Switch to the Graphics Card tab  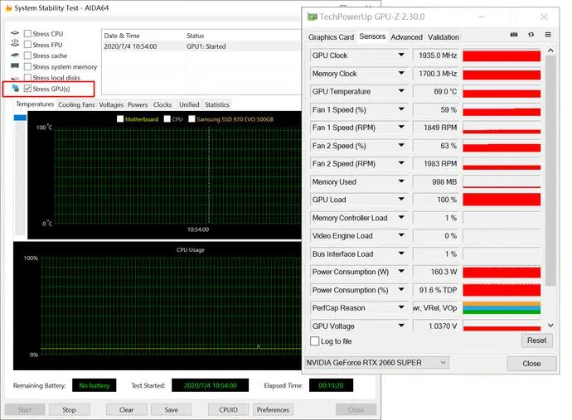click(x=331, y=37)
